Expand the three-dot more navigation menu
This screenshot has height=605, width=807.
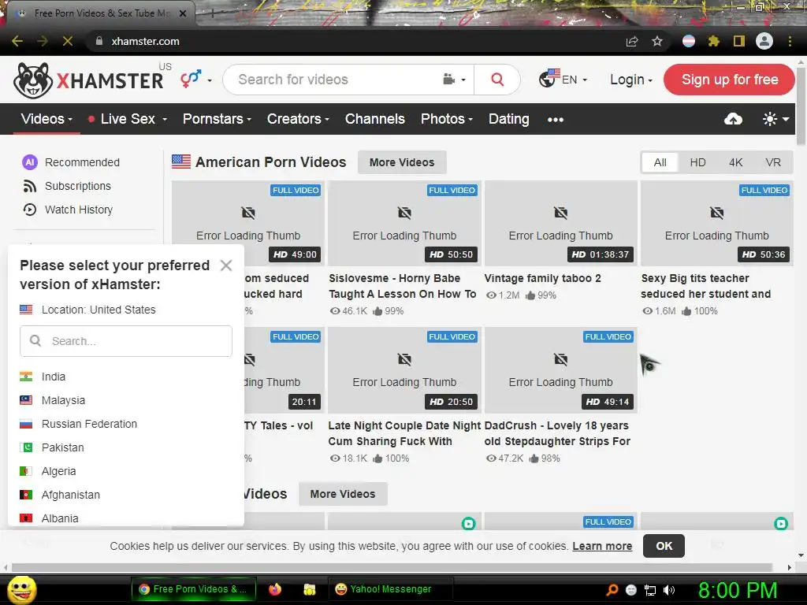point(556,120)
